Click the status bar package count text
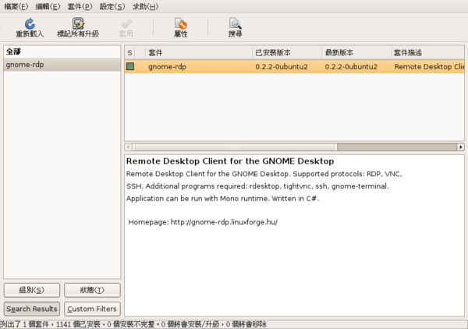 133,324
